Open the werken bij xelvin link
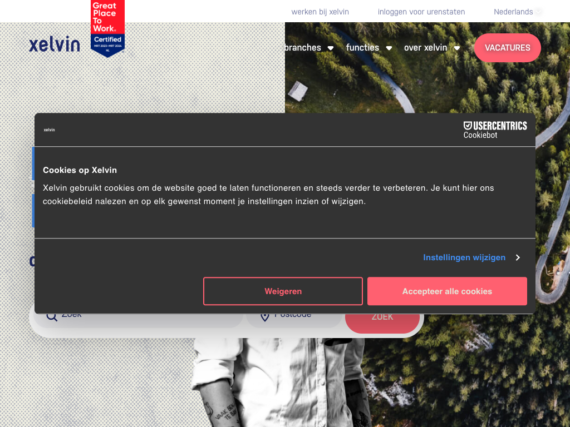570x427 pixels. coord(320,12)
